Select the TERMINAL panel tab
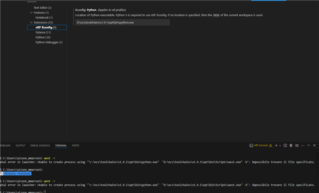The image size is (319, 193). click(61, 146)
